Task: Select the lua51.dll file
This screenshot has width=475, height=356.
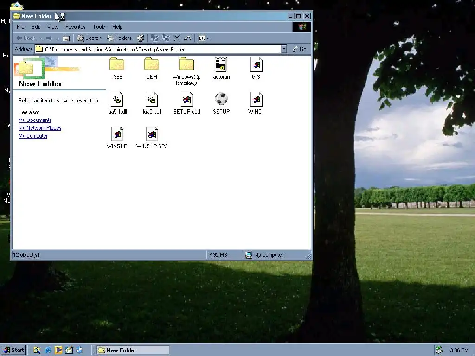Action: pyautogui.click(x=152, y=103)
